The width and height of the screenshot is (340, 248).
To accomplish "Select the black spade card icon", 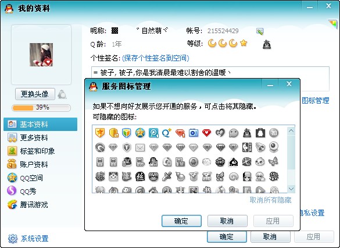I will (234, 162).
